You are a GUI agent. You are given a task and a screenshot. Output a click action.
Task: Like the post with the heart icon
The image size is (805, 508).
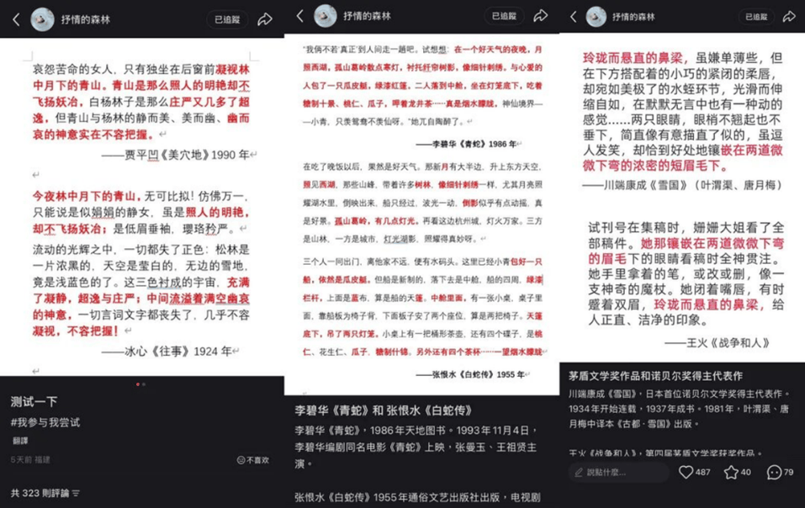pos(686,473)
